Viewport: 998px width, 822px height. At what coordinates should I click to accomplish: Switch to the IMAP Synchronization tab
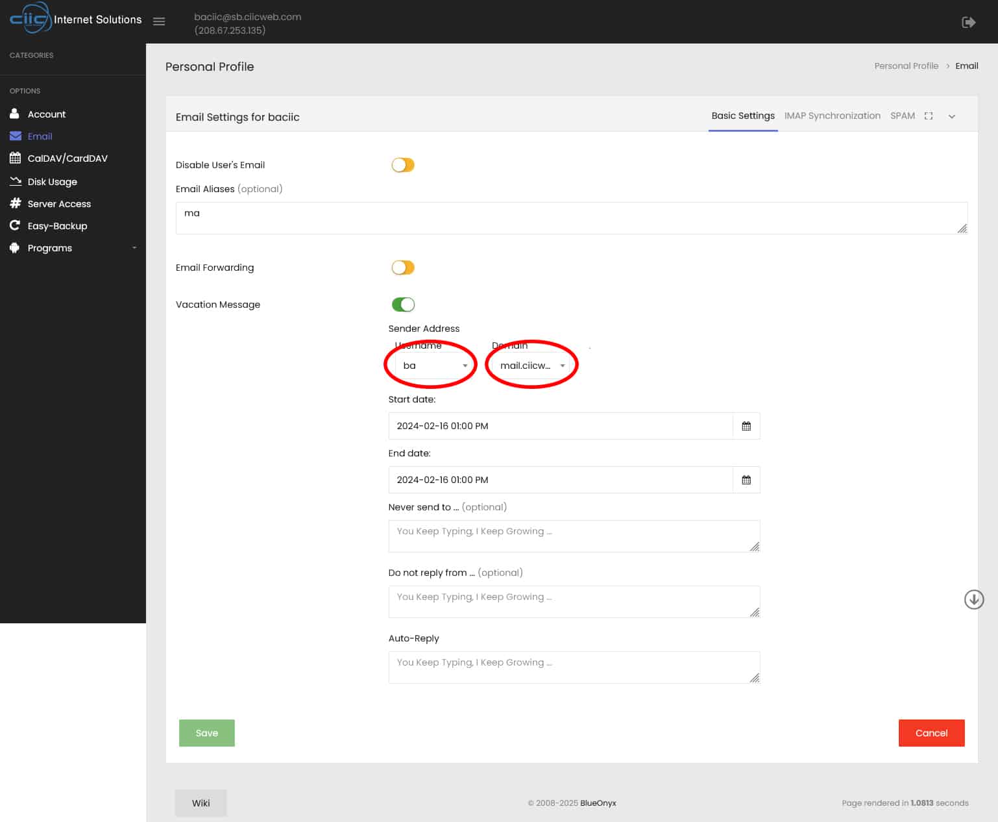[x=833, y=116]
